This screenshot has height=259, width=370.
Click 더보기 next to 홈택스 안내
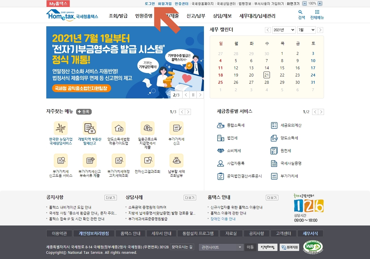[272, 198]
